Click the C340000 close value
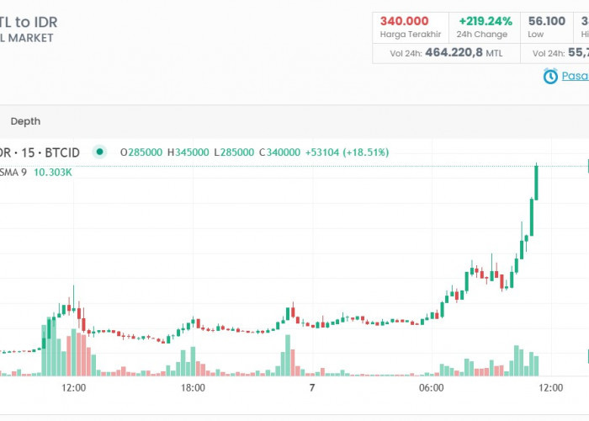 point(279,152)
